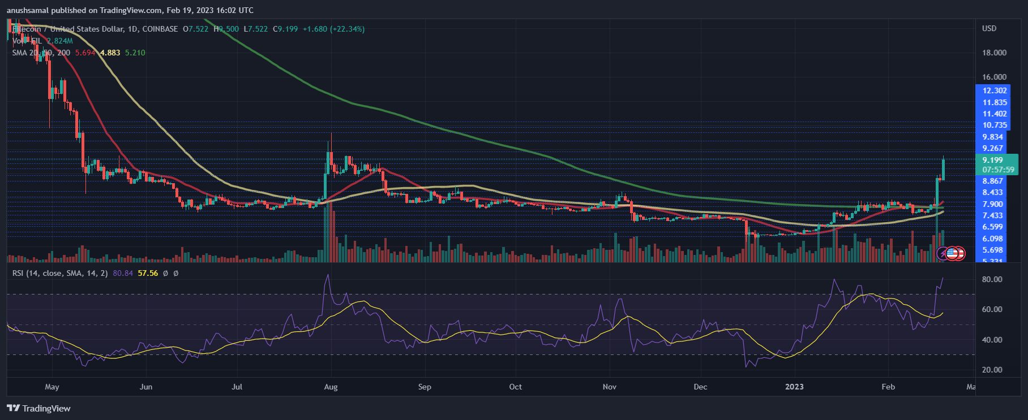
Task: Select the SMA 20, 50, 200 indicator legend
Action: [x=41, y=53]
